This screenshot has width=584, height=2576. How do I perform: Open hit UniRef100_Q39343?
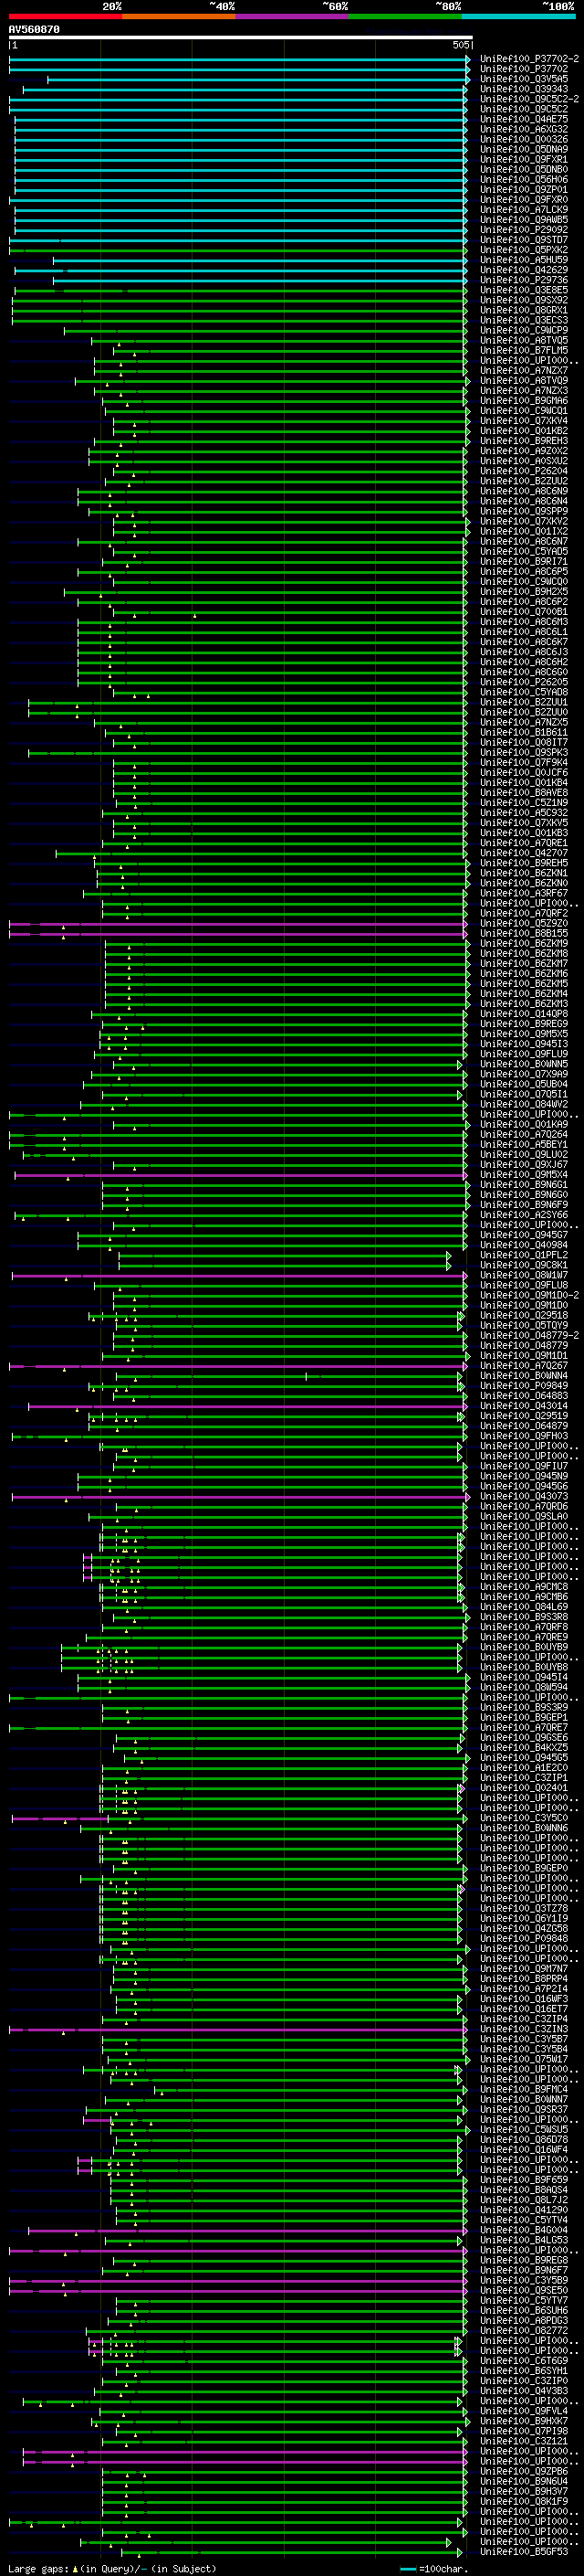(x=524, y=89)
